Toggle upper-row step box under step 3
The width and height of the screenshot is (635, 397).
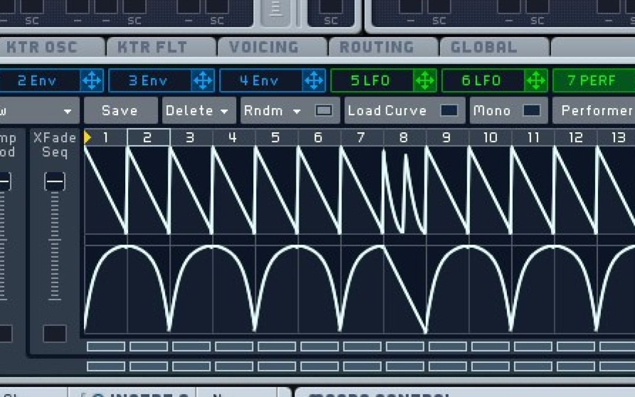click(191, 346)
